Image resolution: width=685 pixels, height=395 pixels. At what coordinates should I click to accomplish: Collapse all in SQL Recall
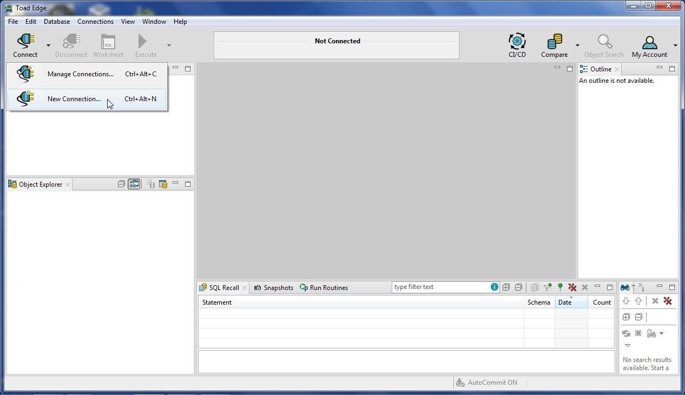pos(518,287)
